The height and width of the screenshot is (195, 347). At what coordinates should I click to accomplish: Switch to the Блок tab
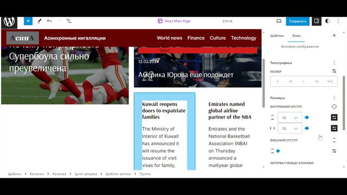(x=297, y=36)
